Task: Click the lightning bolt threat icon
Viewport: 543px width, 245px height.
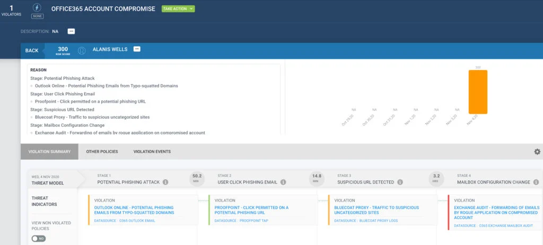Action: point(37,7)
